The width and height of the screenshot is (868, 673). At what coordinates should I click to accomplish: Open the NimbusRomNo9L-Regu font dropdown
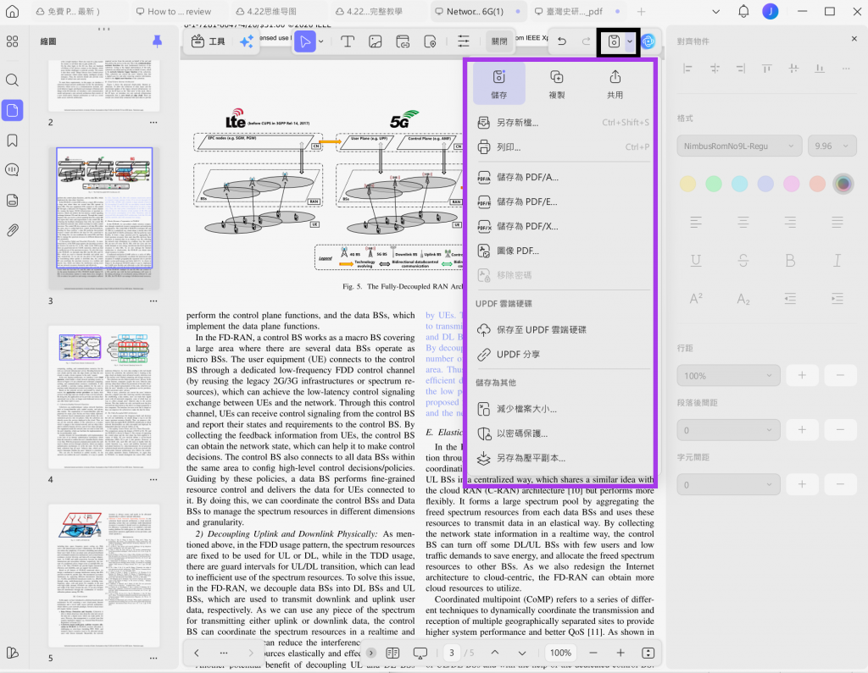pyautogui.click(x=739, y=146)
